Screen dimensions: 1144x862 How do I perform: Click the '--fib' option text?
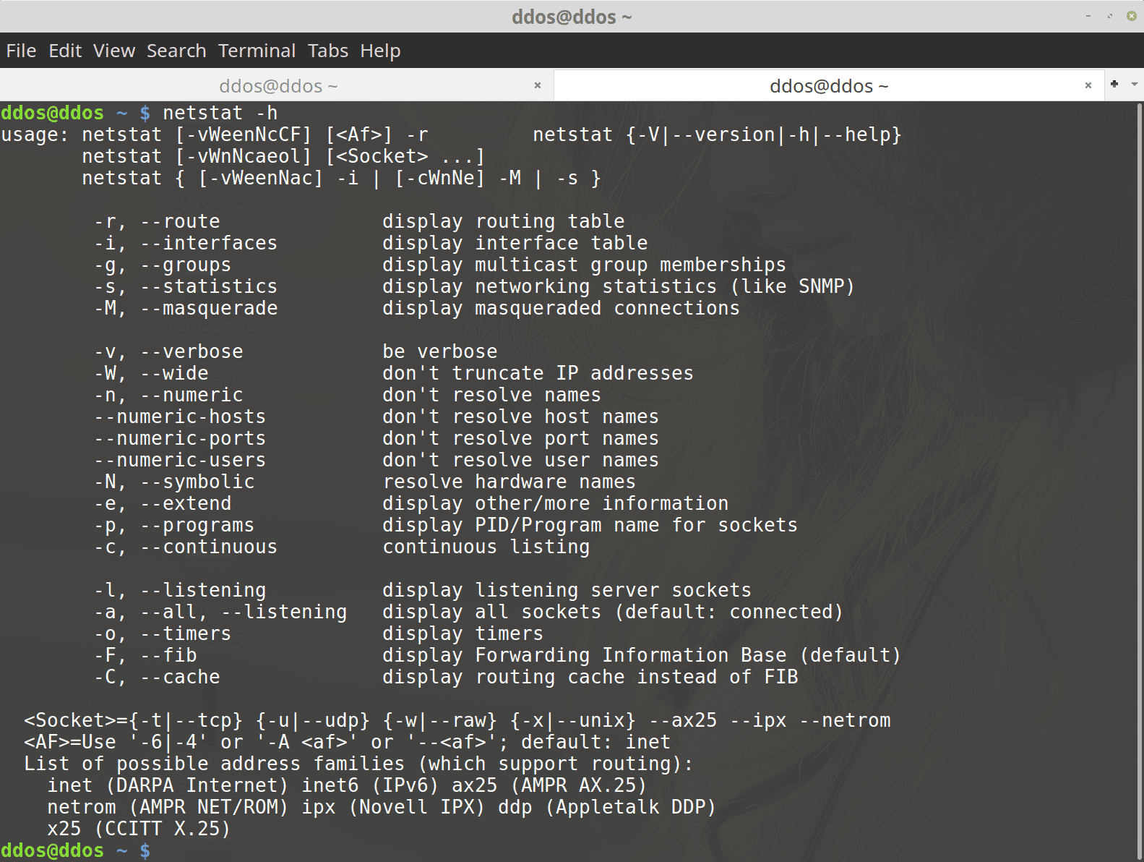point(168,655)
